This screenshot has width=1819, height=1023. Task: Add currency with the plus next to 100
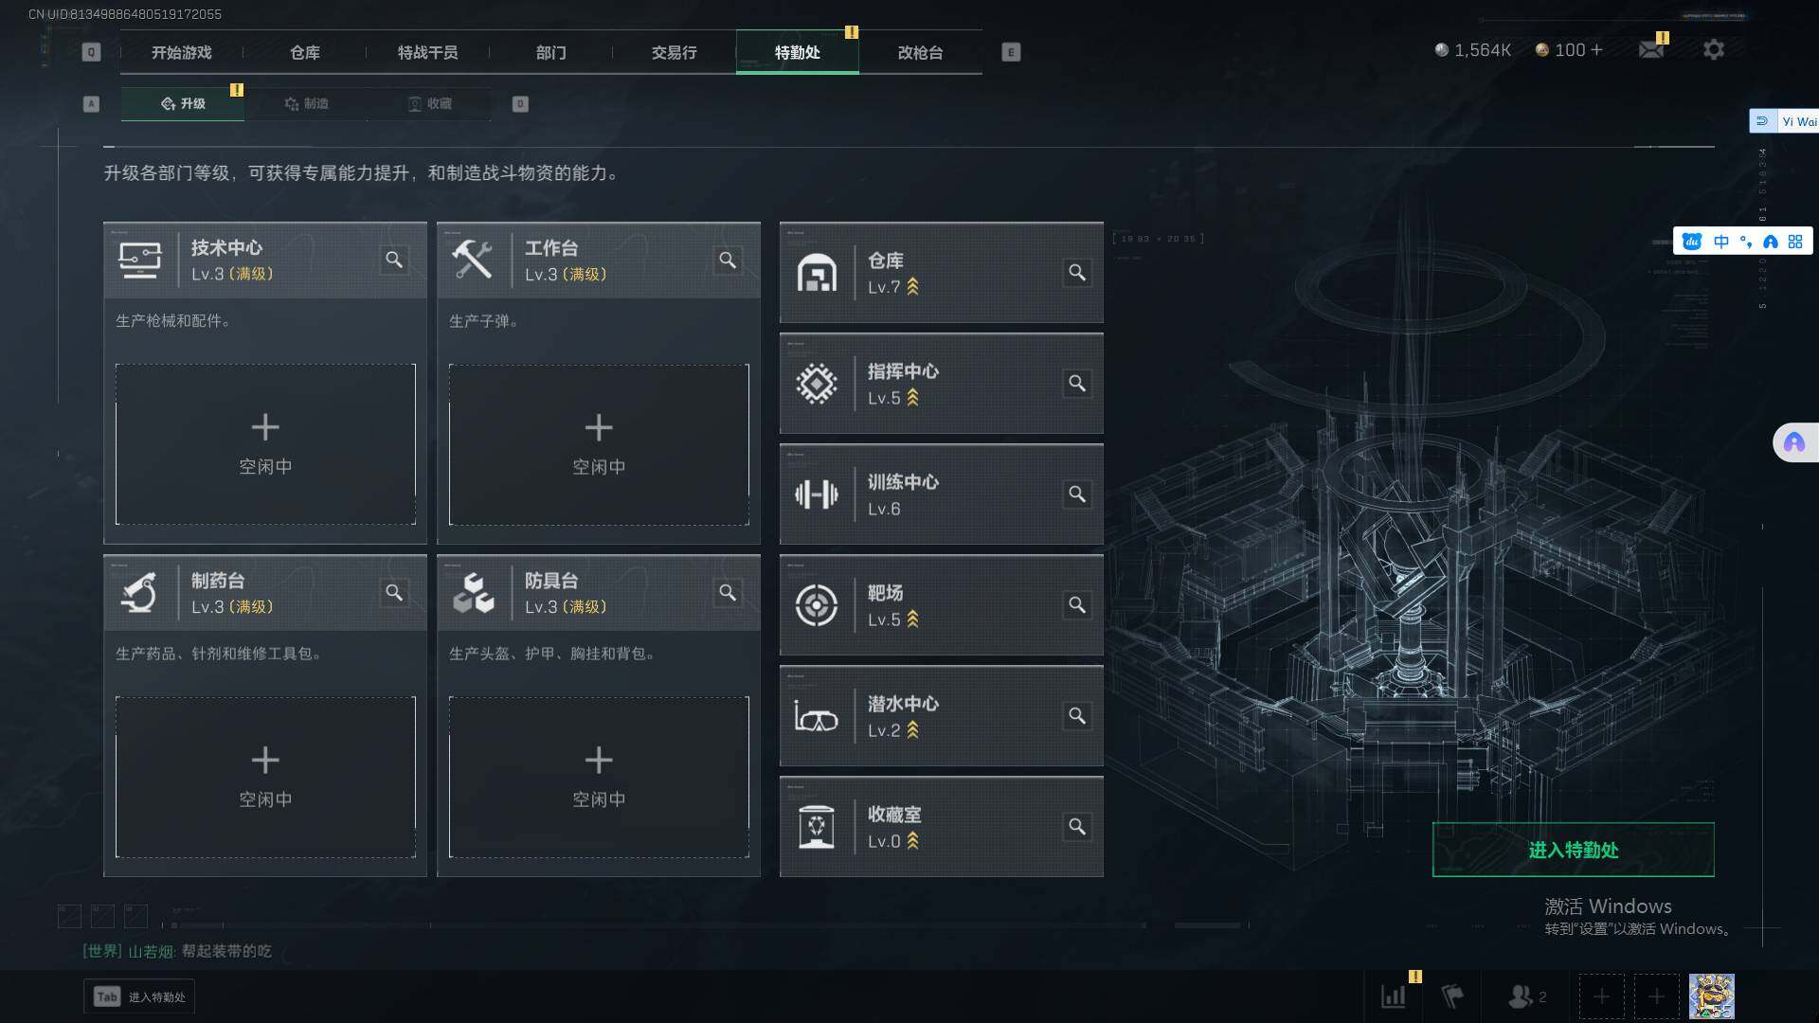[1597, 50]
